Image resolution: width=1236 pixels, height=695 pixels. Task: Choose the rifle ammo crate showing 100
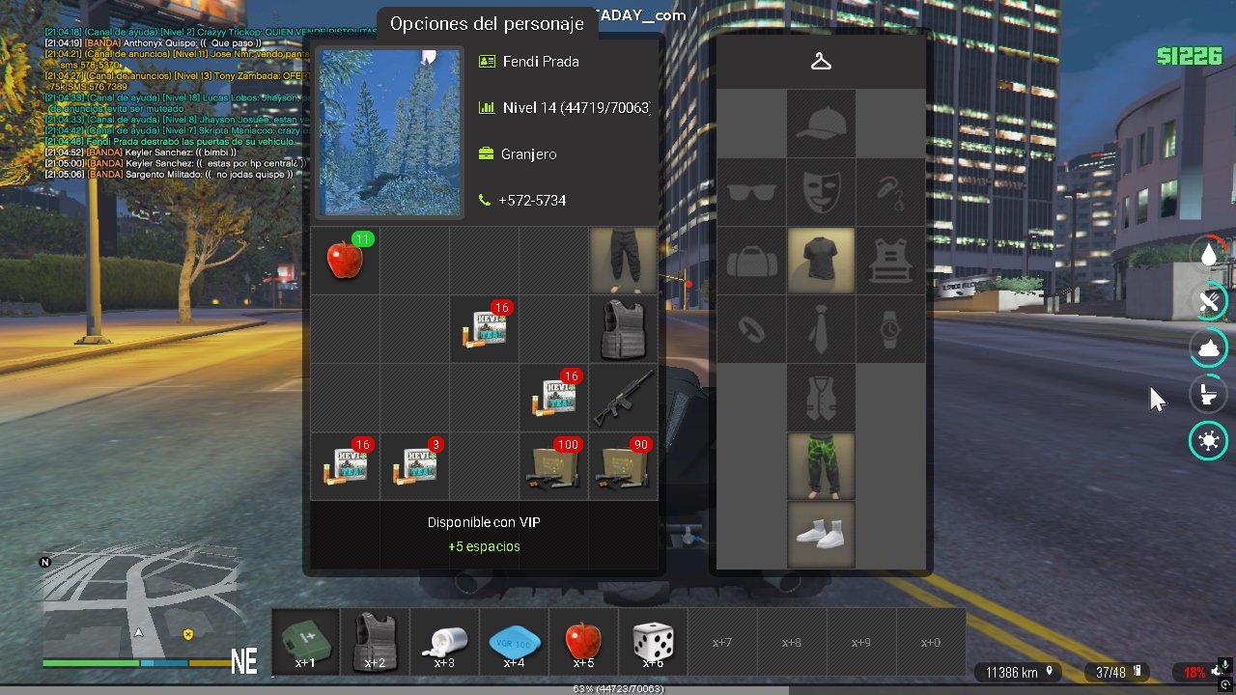point(553,467)
